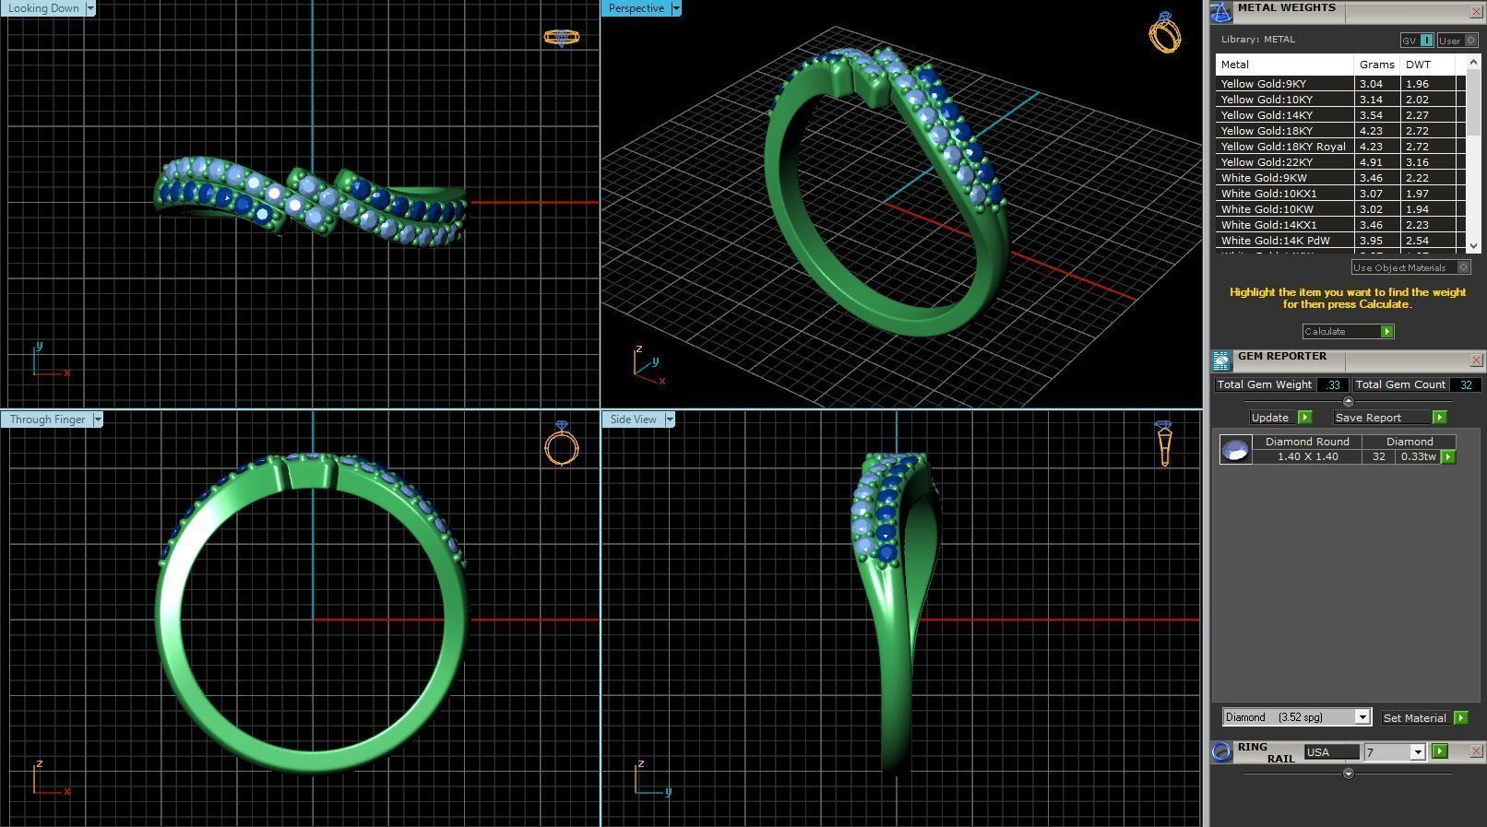Viewport: 1487px width, 827px height.
Task: Click the Metal Weights panel icon
Action: click(x=1221, y=12)
